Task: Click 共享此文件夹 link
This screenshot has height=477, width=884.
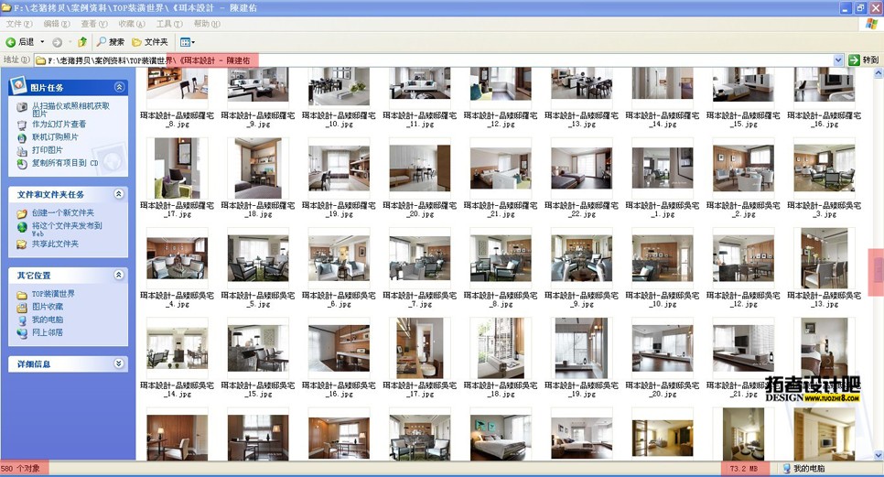Action: [55, 244]
